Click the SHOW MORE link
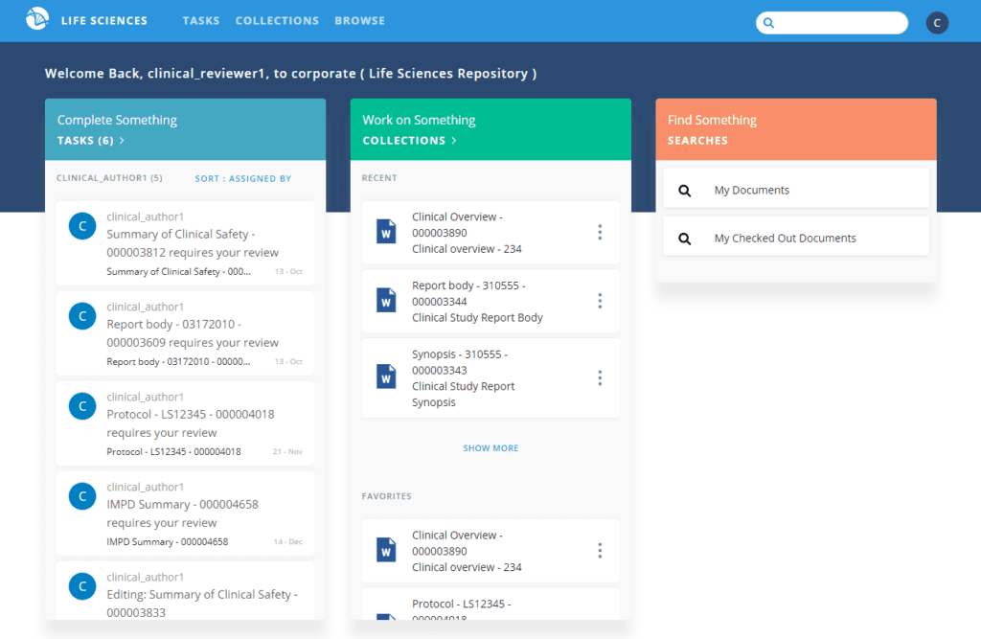Viewport: 981px width, 639px height. [490, 447]
